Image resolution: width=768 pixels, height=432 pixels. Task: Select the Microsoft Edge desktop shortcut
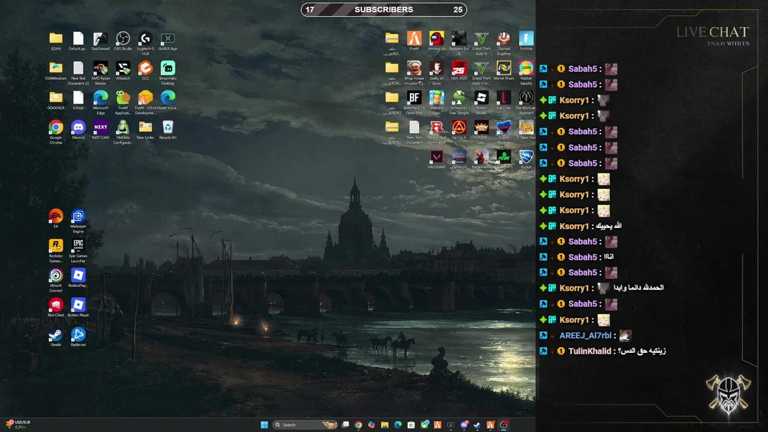101,103
